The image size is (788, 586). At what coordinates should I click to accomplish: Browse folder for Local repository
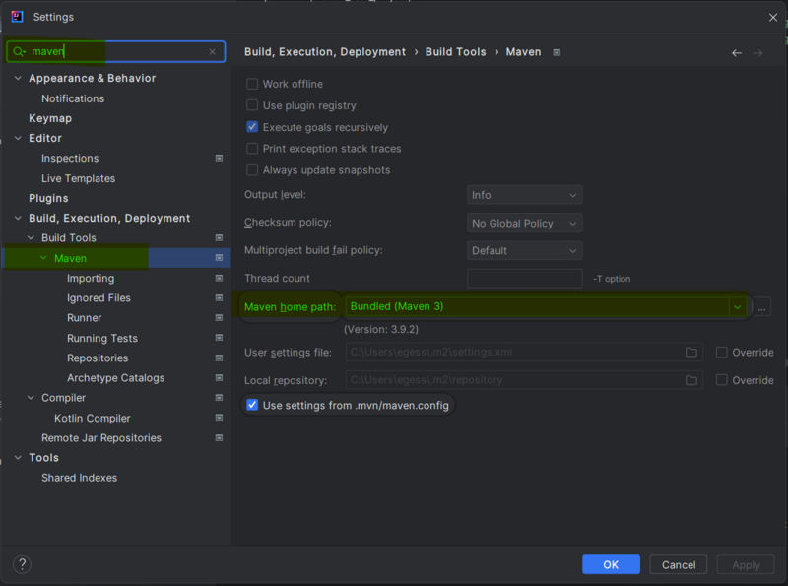click(x=691, y=380)
